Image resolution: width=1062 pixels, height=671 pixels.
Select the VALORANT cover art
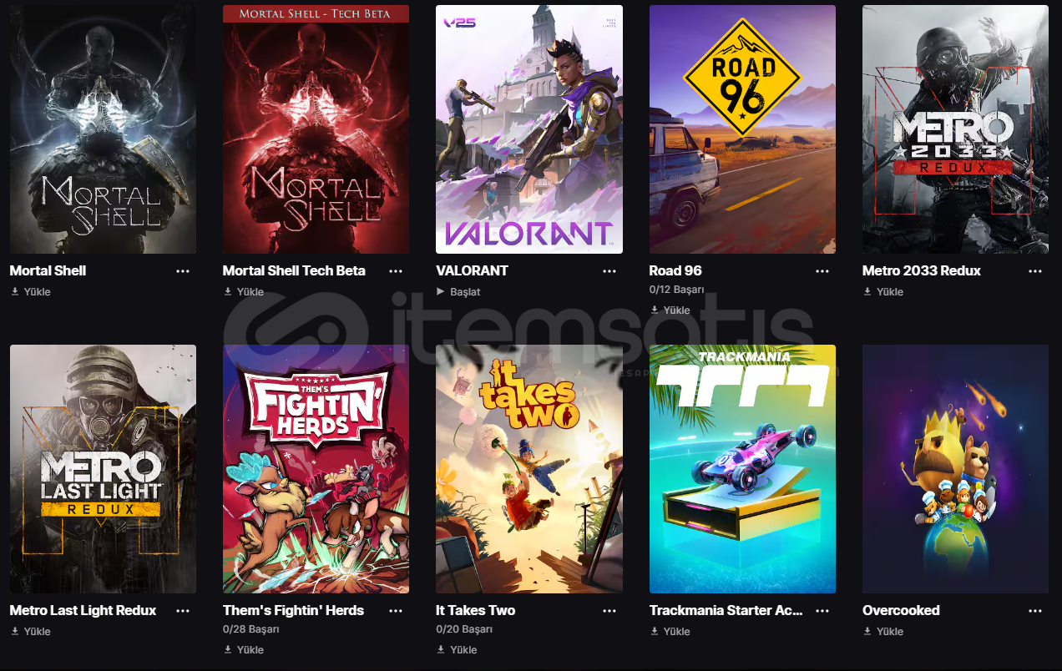[x=529, y=129]
